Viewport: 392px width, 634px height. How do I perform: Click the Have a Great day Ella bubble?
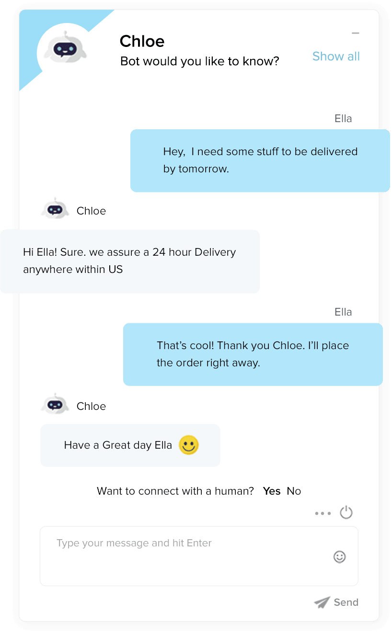pyautogui.click(x=130, y=445)
